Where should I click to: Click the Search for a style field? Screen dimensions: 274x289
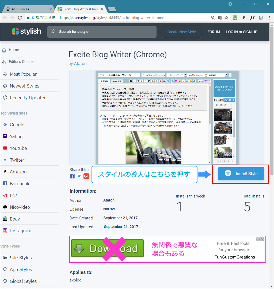coord(102,32)
